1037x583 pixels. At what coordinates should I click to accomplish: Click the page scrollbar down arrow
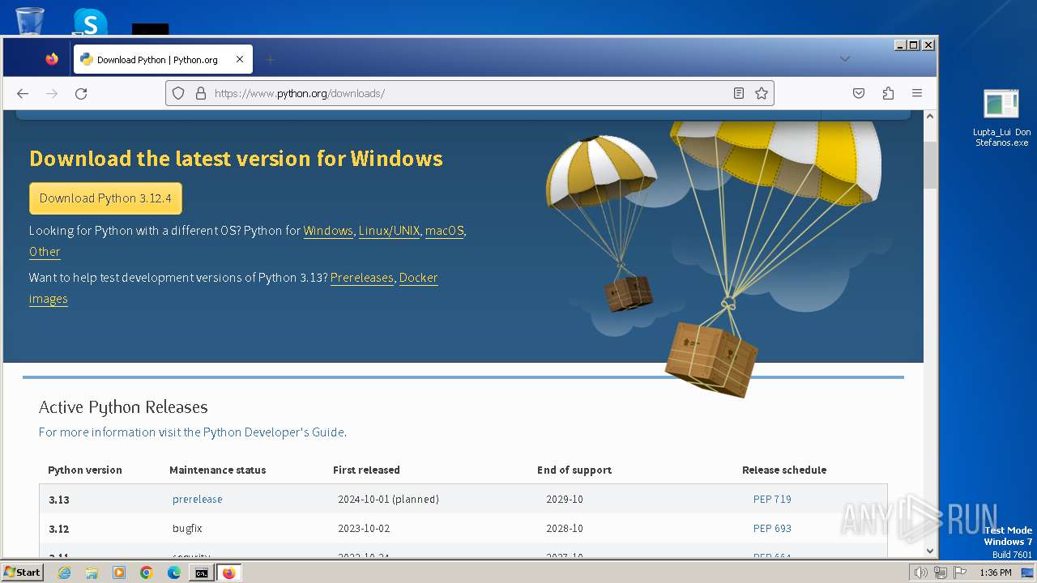coord(930,551)
